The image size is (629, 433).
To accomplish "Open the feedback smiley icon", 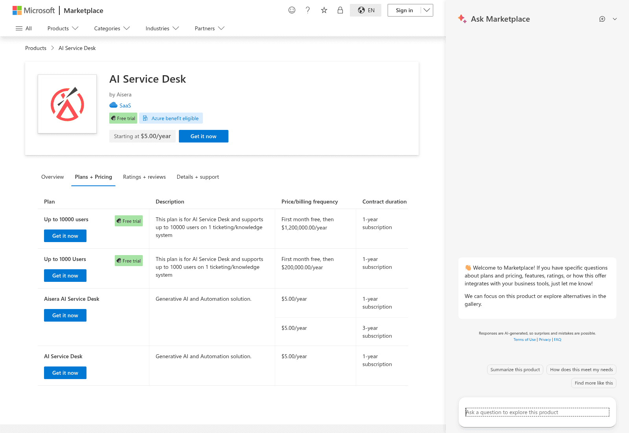I will 292,10.
